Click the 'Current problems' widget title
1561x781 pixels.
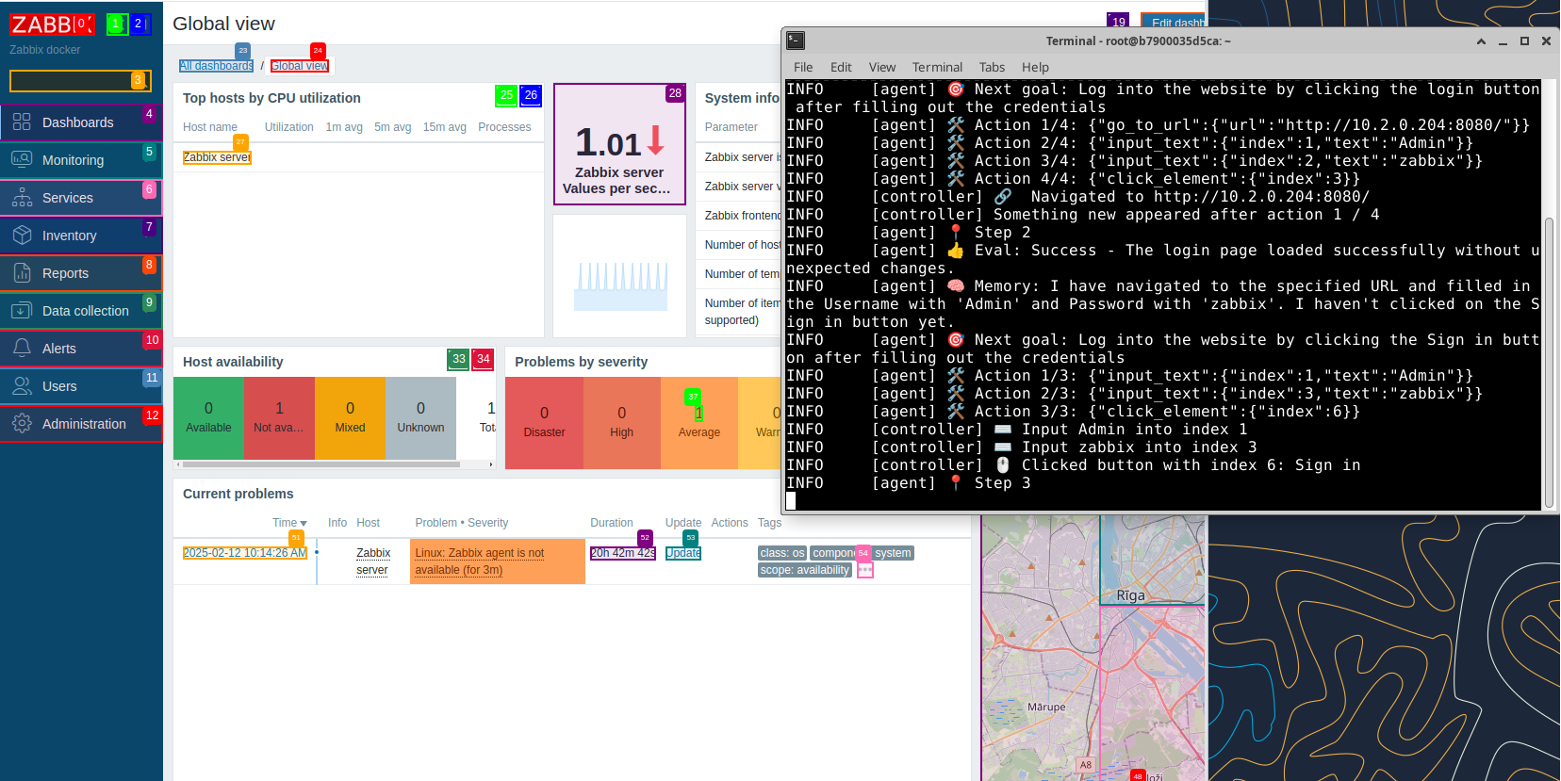click(x=238, y=494)
